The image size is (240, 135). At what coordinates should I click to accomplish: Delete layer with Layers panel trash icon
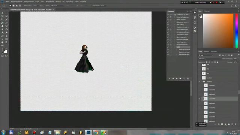[235, 124]
